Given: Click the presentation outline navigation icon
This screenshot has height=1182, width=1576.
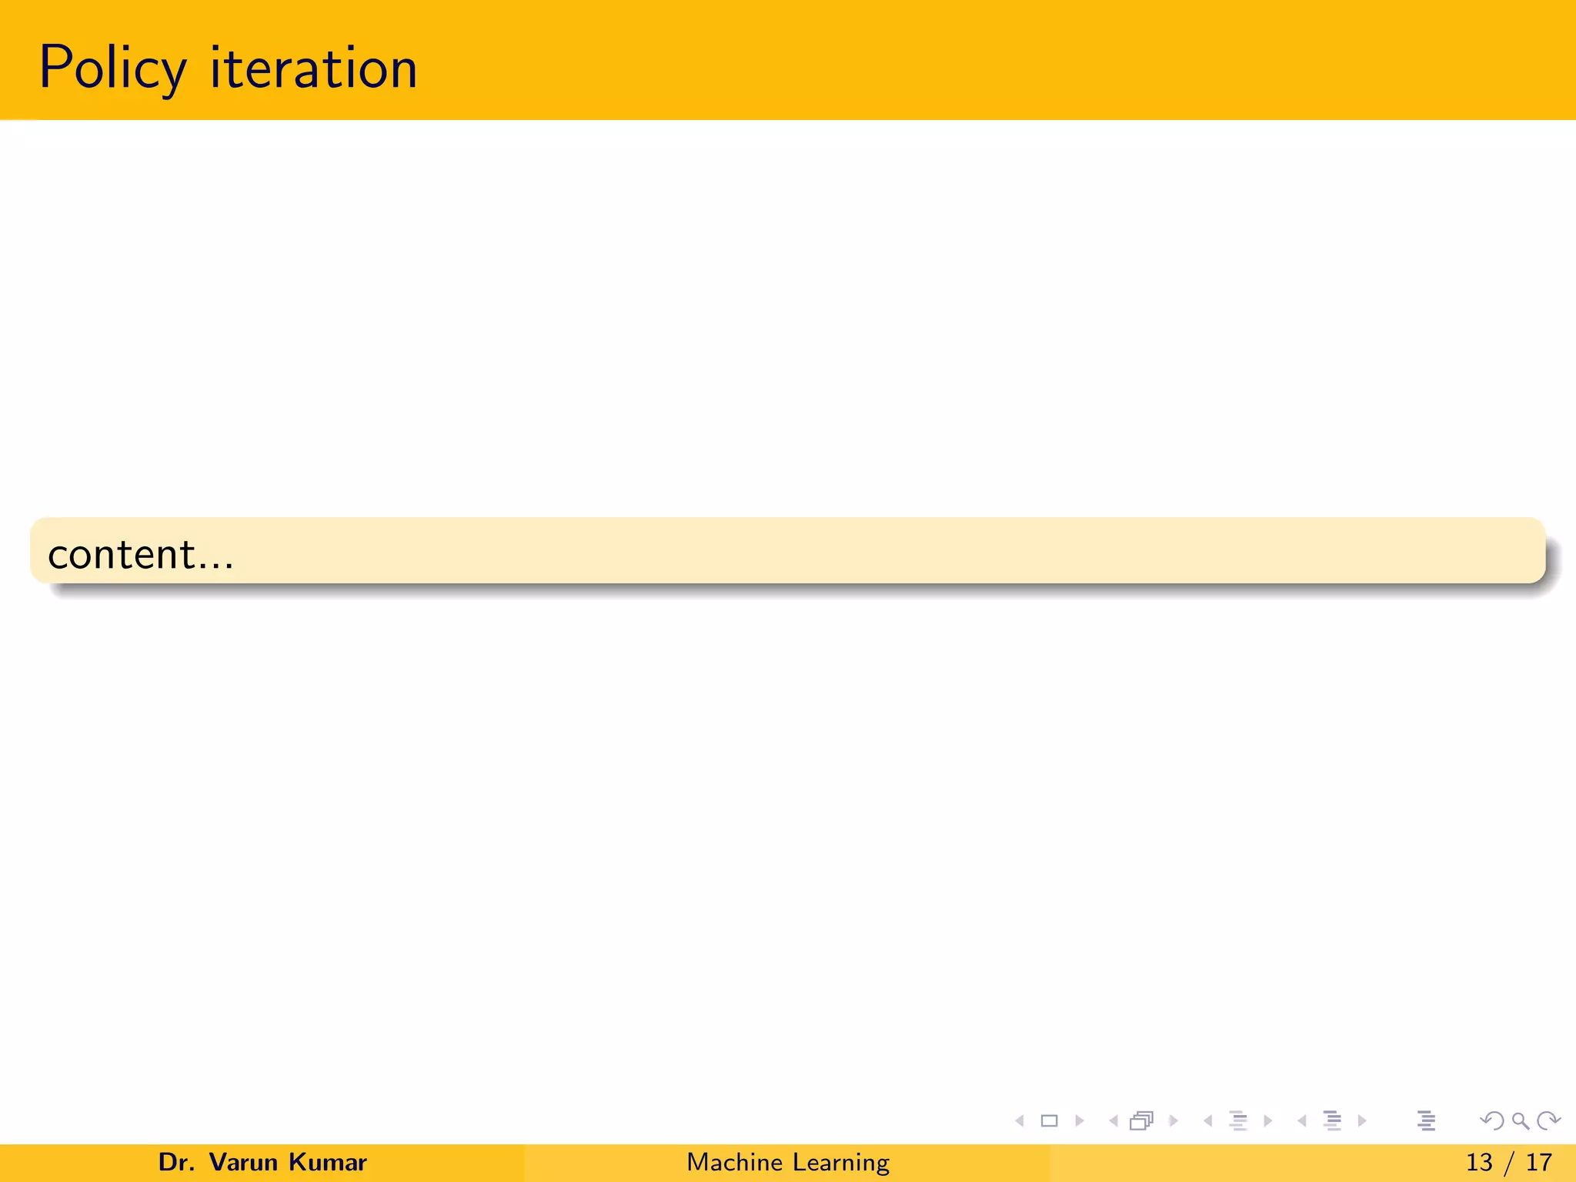Looking at the screenshot, I should pyautogui.click(x=1426, y=1121).
